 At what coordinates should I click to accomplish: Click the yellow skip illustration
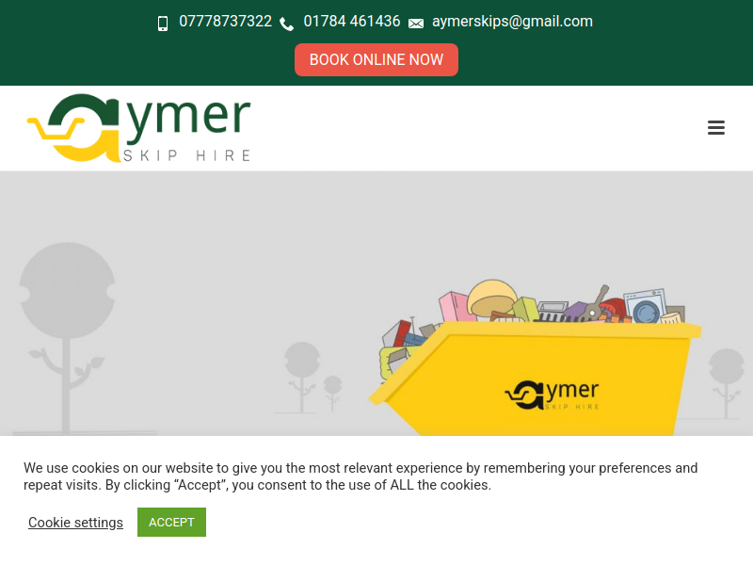[x=535, y=358]
